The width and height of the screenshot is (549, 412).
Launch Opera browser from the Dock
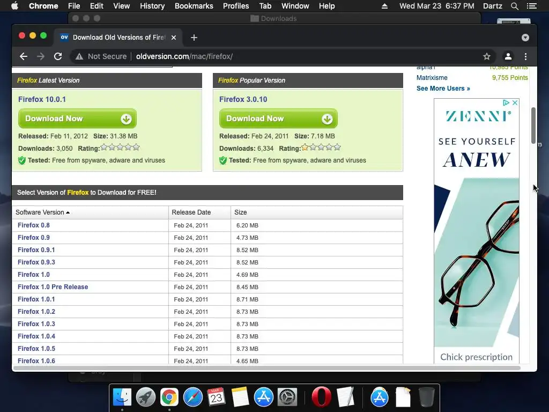(321, 398)
